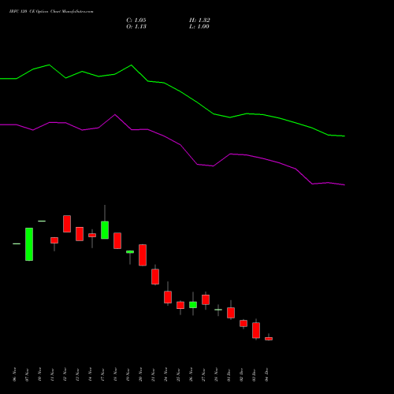Click the green candle above 26 Nov

[x=193, y=305]
